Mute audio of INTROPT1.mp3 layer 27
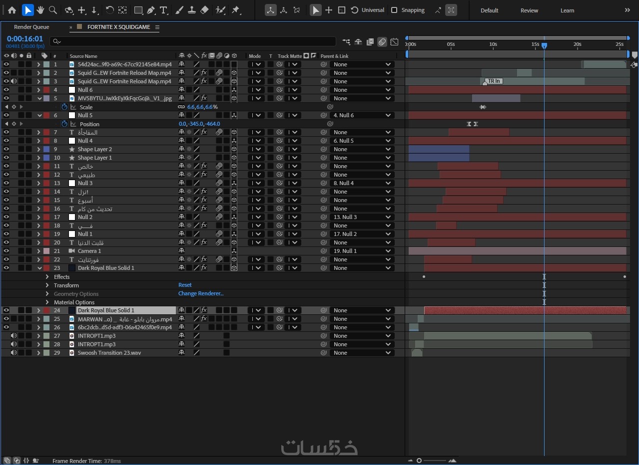Viewport: 639px width, 465px height. tap(14, 336)
